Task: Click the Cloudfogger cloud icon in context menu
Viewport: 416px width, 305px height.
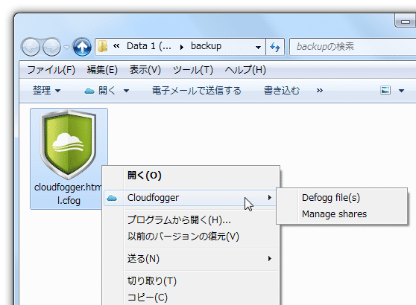Action: pyautogui.click(x=112, y=198)
